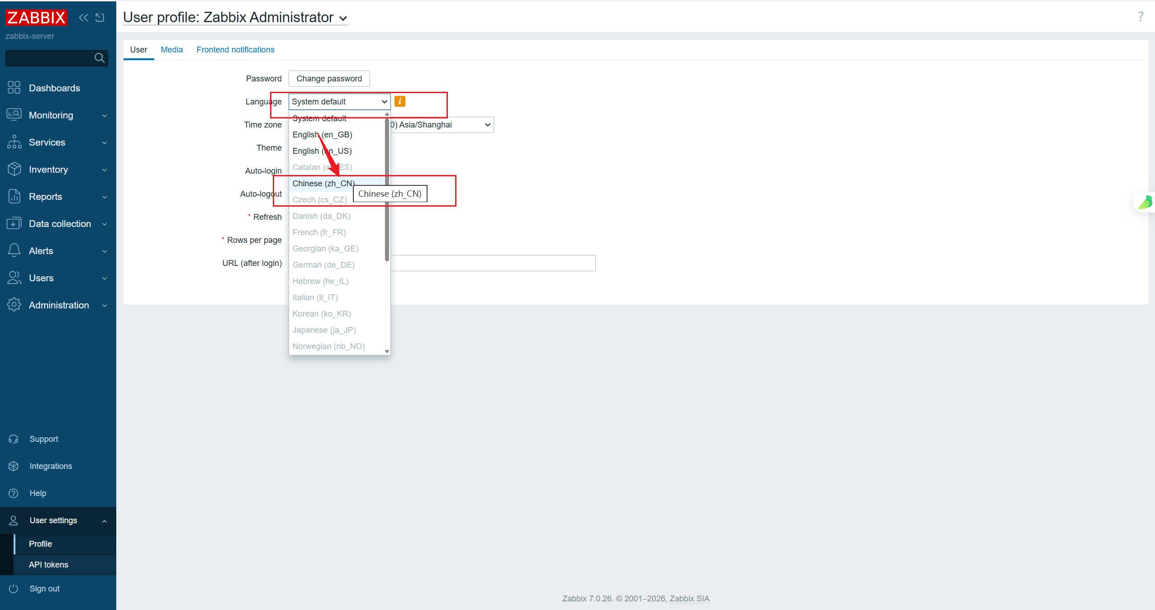
Task: Click the Zabbix logo
Action: tap(36, 18)
